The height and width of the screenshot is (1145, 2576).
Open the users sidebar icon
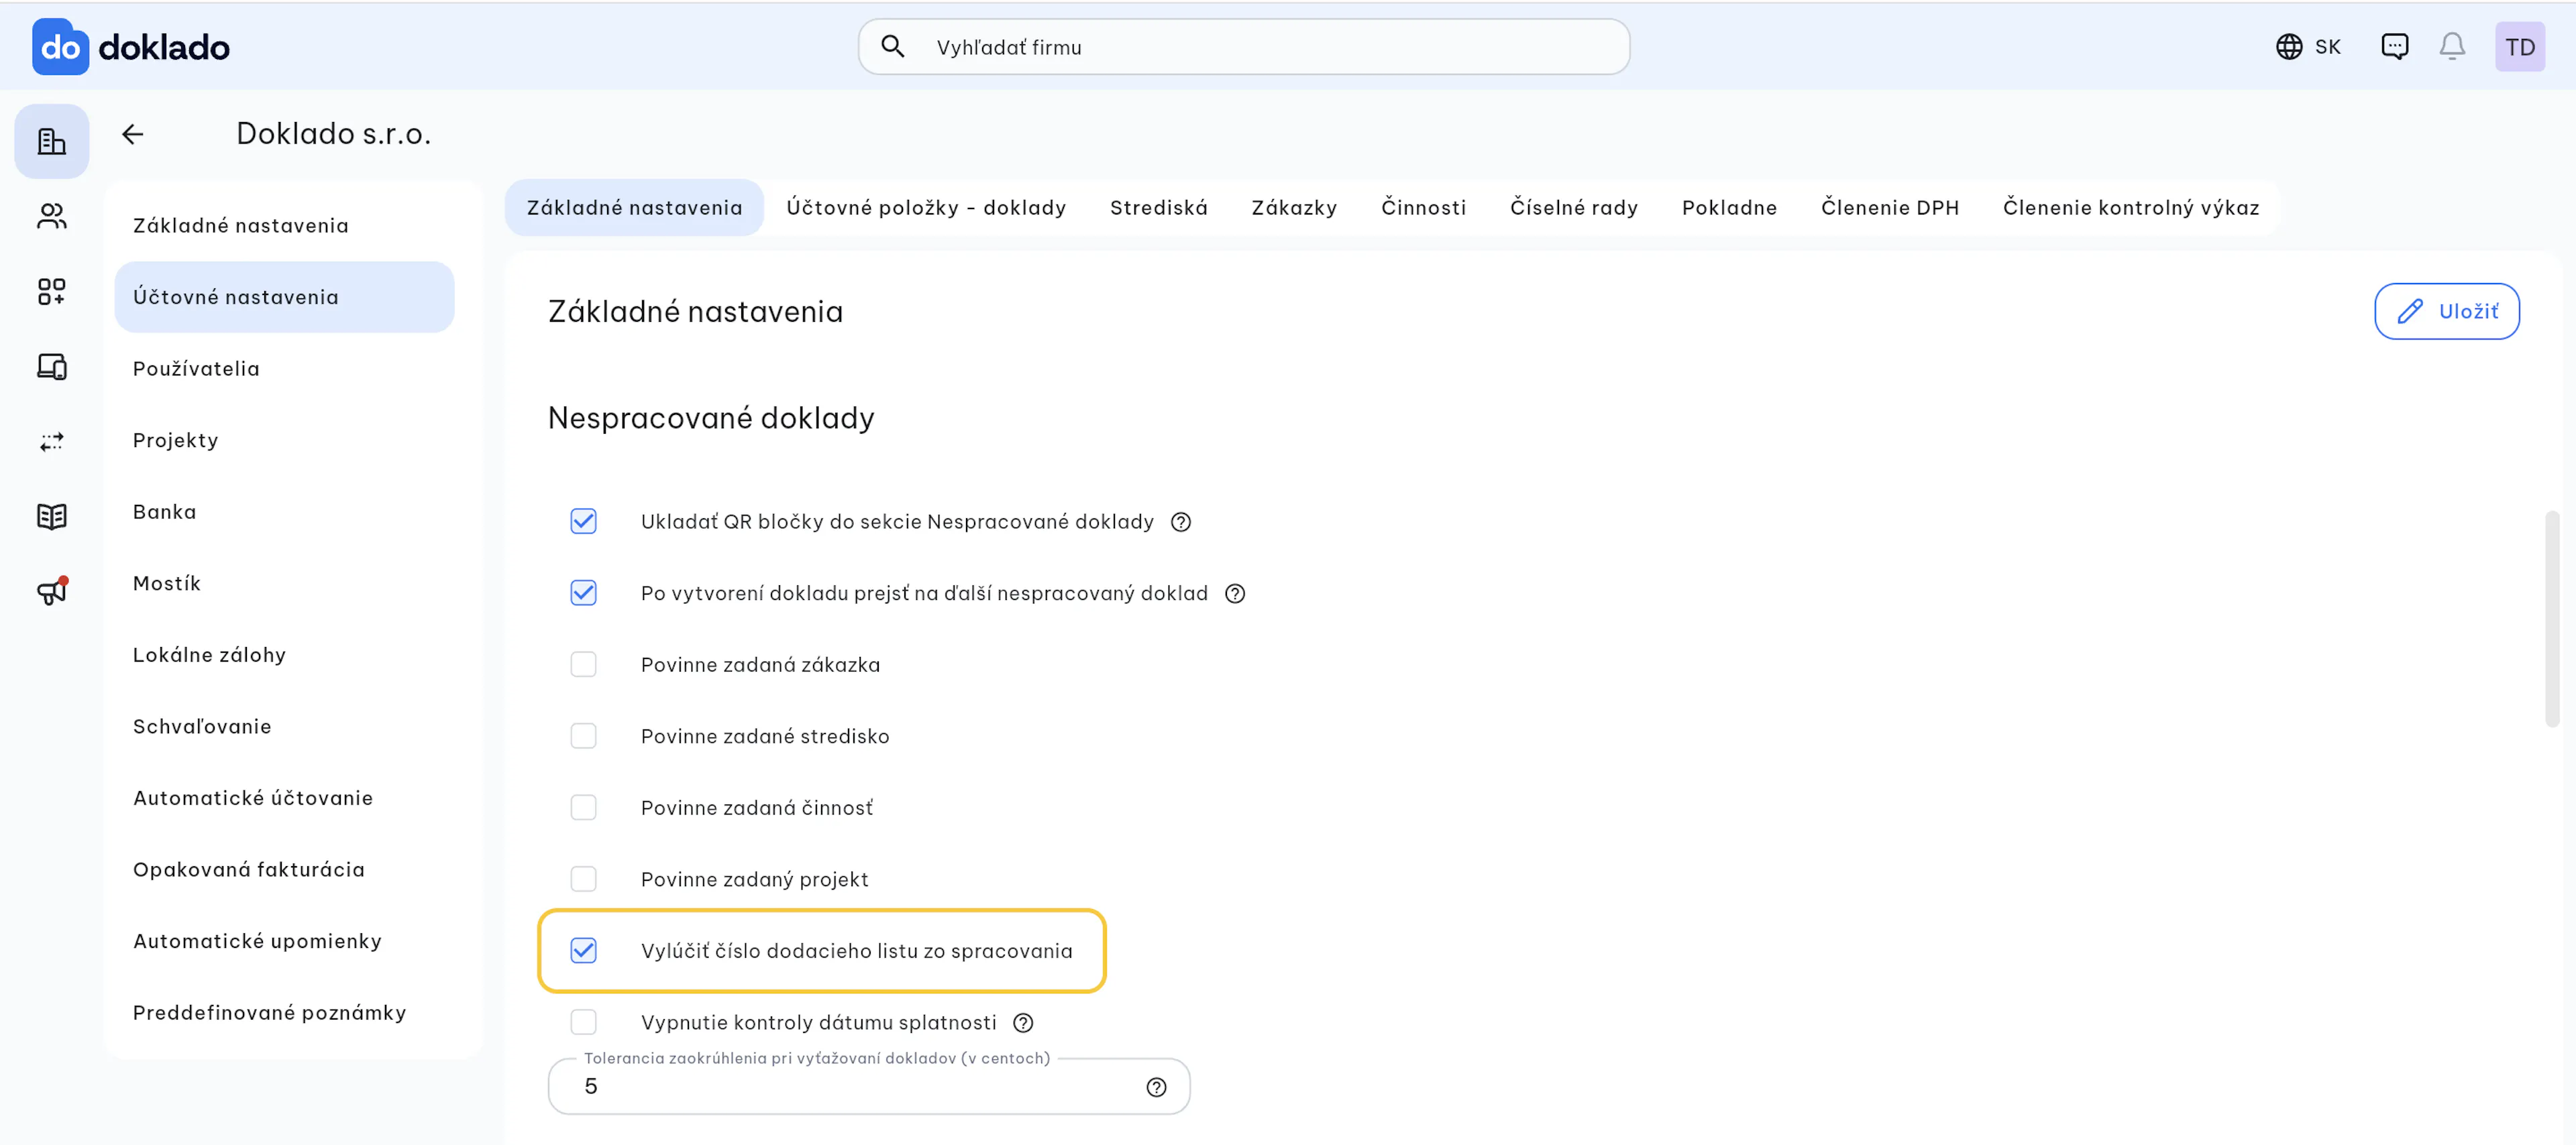[52, 217]
